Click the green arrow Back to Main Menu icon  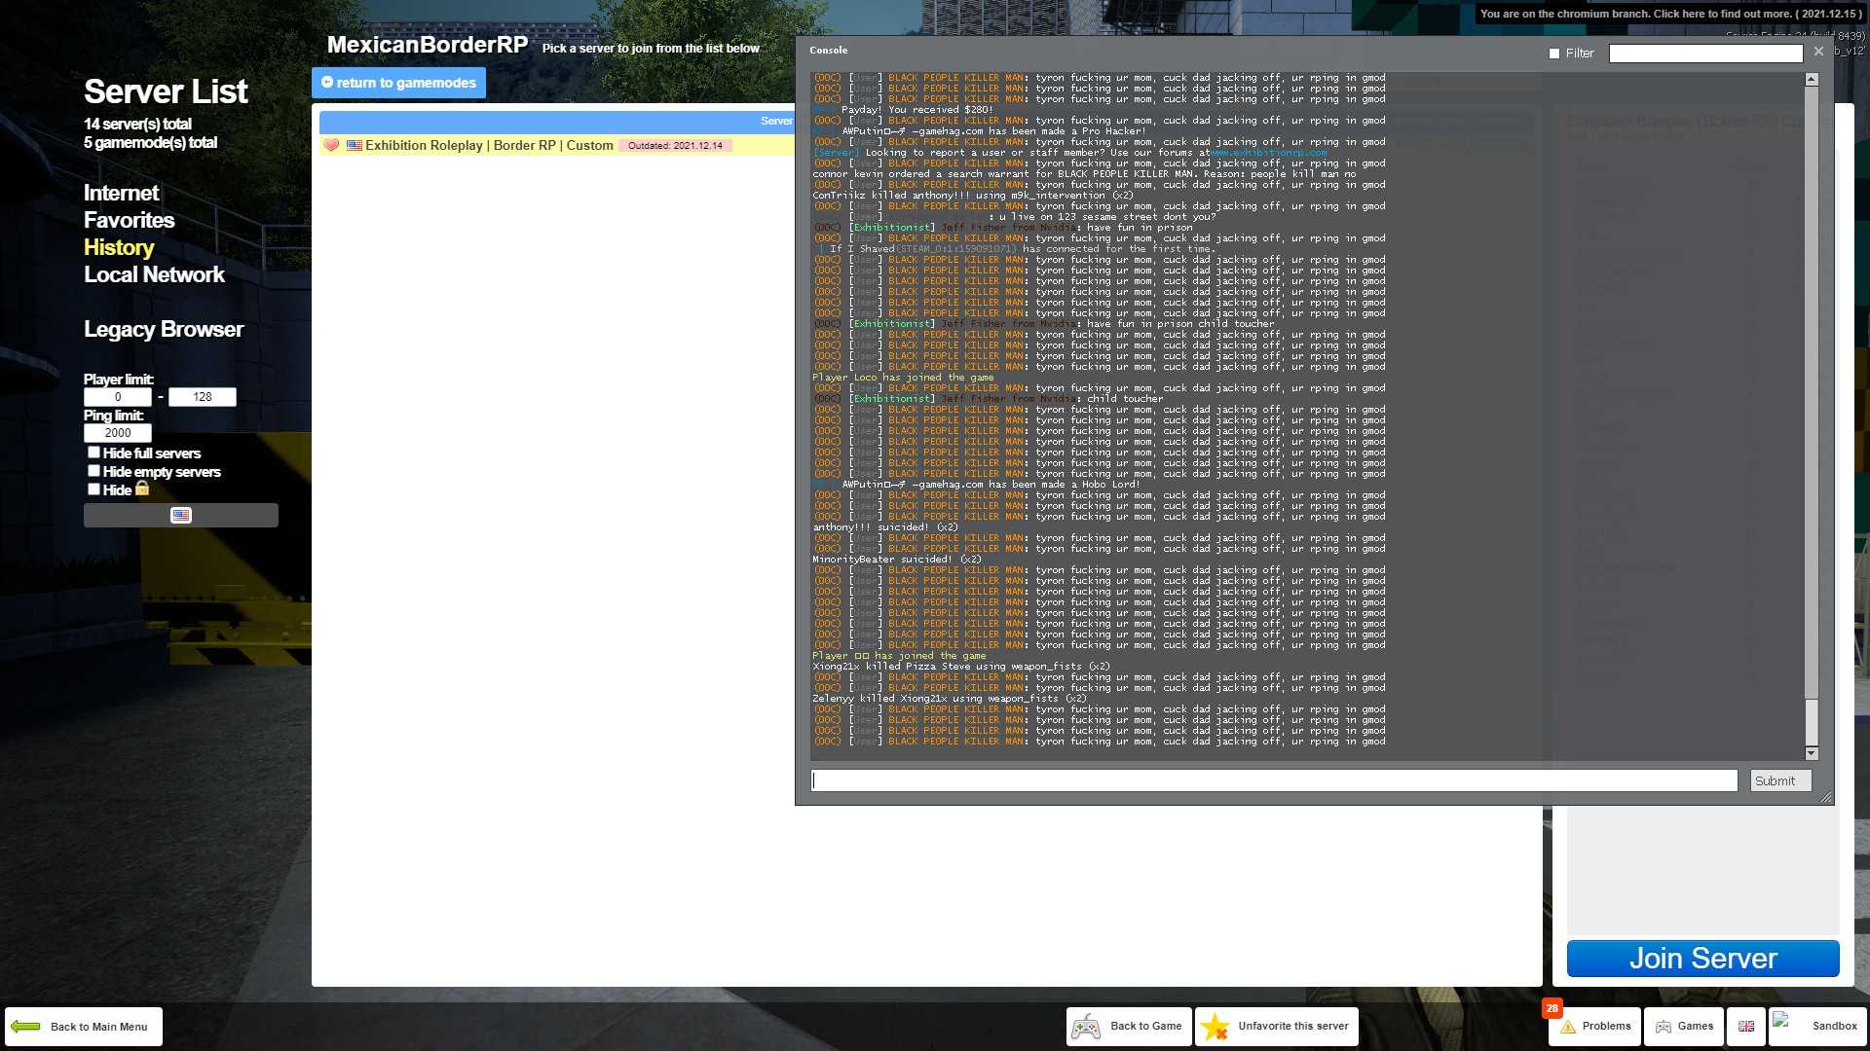26,1027
